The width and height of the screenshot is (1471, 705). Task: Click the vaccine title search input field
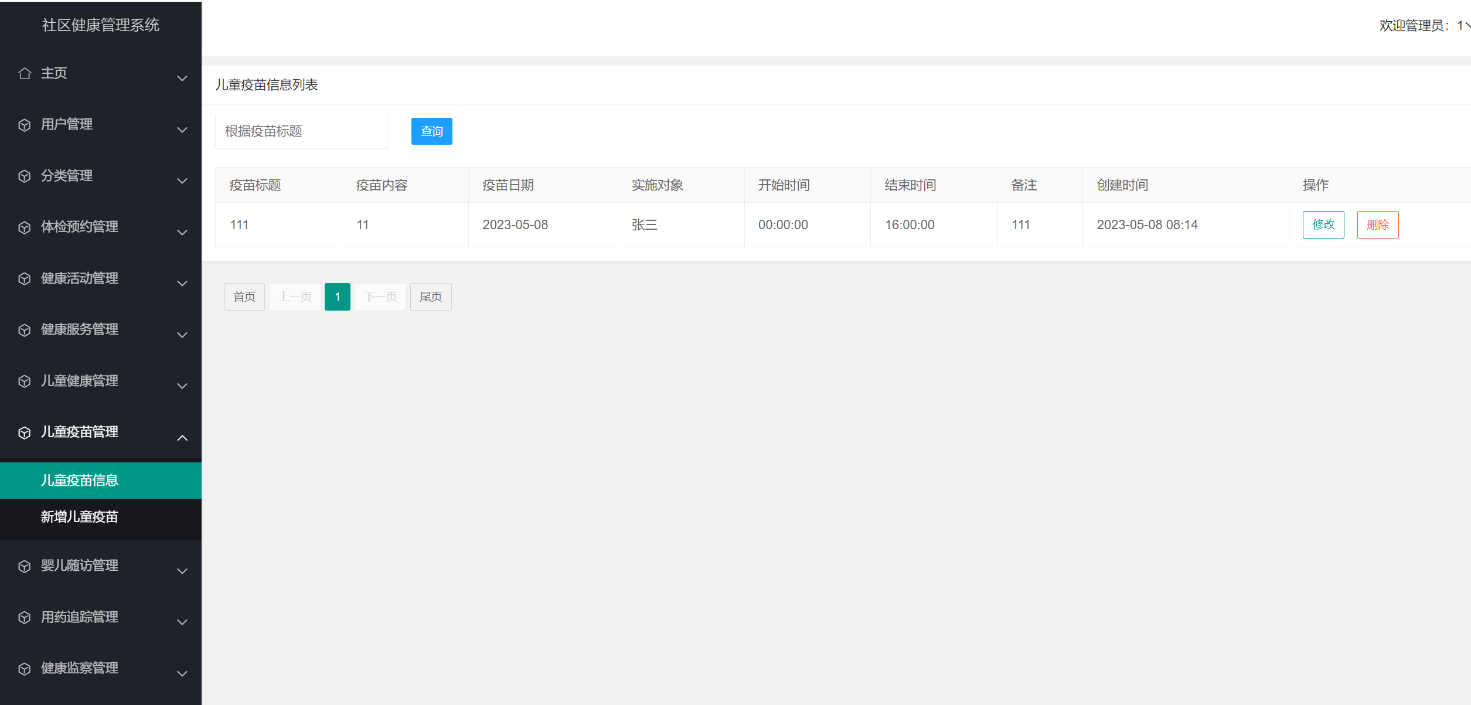[x=302, y=131]
